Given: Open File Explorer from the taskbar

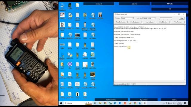Looking at the screenshot, I should (x=100, y=103).
